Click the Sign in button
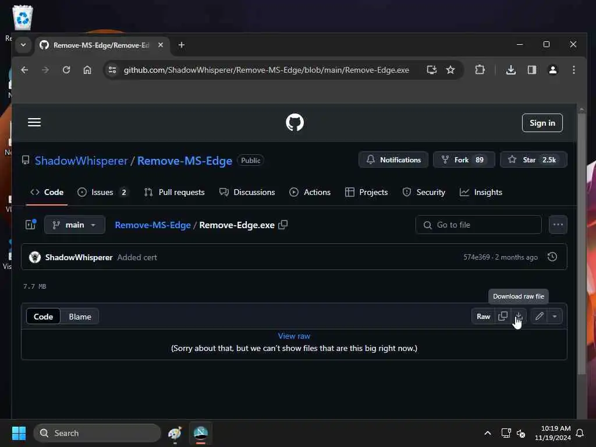 click(x=542, y=123)
